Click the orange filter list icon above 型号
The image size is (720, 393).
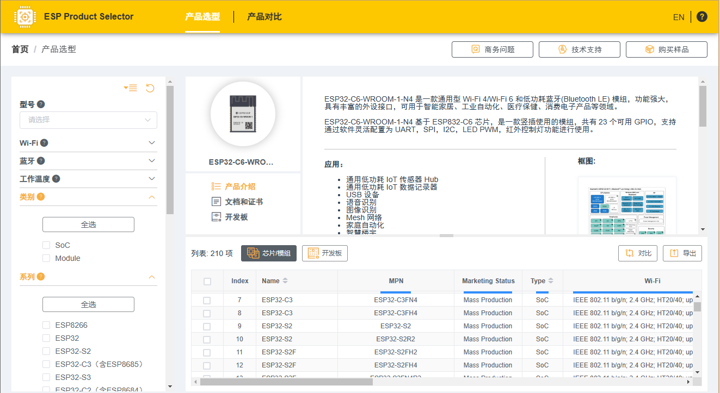click(x=131, y=88)
